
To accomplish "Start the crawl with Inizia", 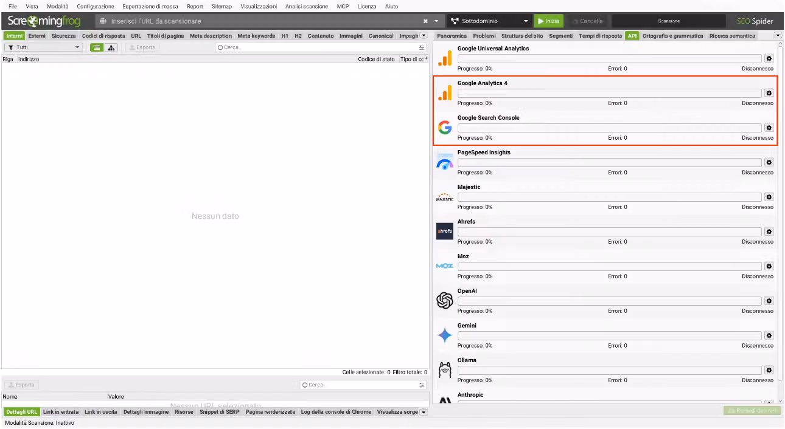I will tap(548, 21).
